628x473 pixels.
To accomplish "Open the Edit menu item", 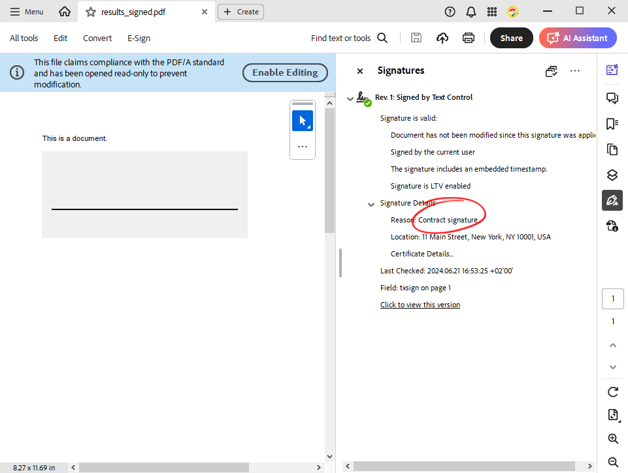I will click(x=61, y=38).
